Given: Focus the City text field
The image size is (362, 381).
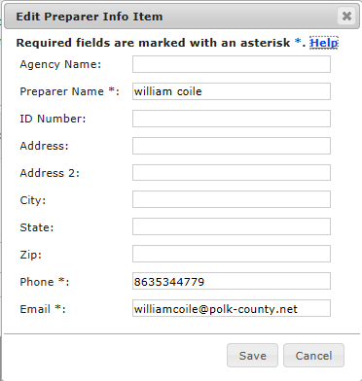Looking at the screenshot, I should (x=232, y=199).
